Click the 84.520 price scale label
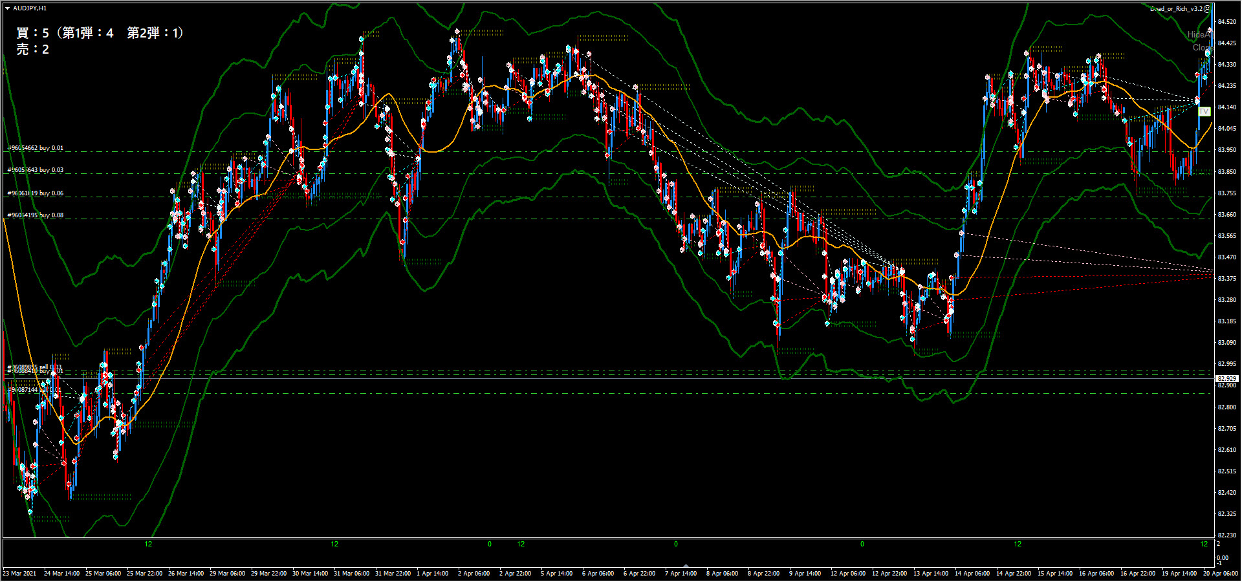Viewport: 1242px width, 582px height. pyautogui.click(x=1226, y=22)
